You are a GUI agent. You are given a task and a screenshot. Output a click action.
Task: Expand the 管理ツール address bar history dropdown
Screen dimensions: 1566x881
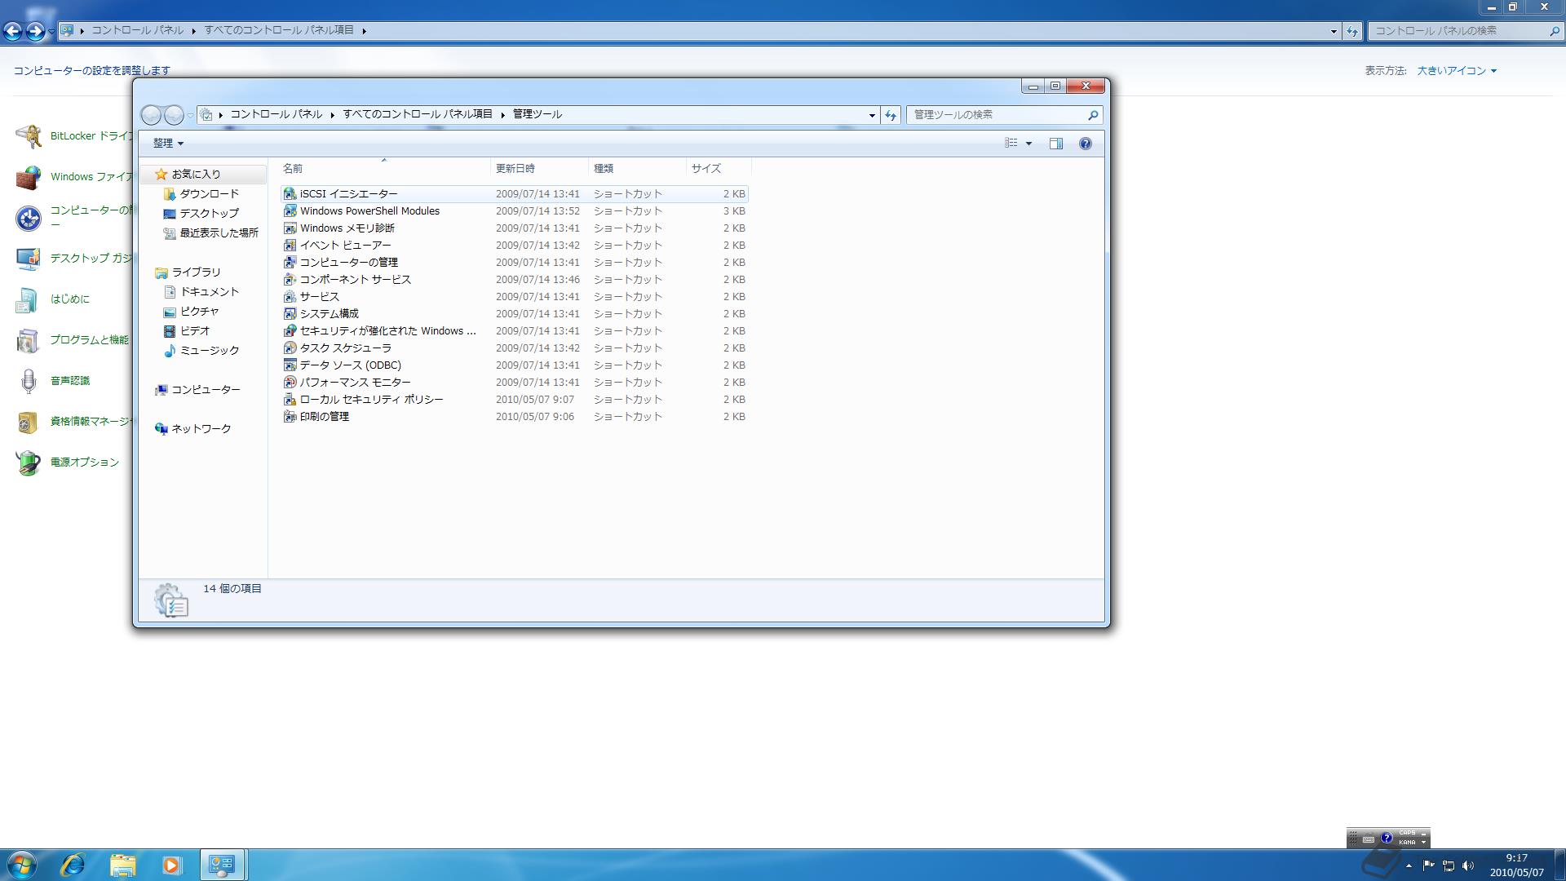872,115
